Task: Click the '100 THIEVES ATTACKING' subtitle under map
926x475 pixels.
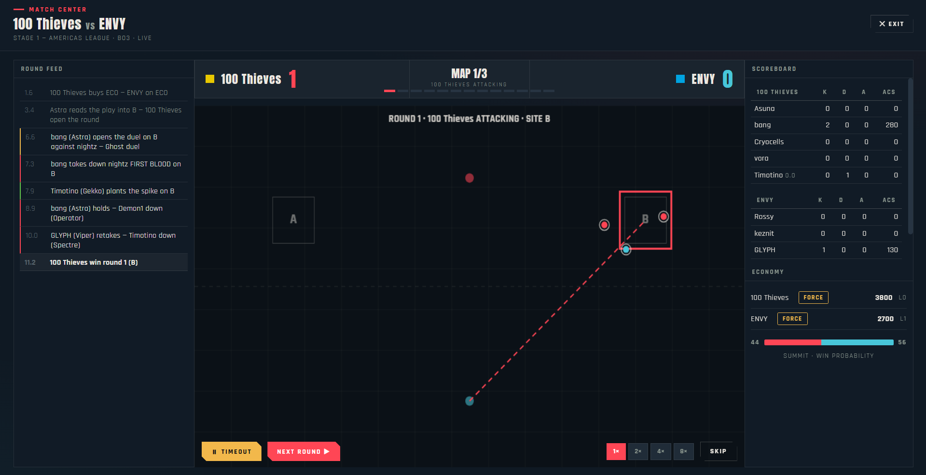Action: point(469,84)
